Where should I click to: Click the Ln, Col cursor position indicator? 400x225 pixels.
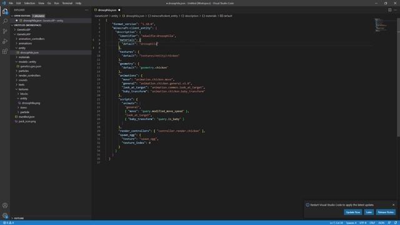coord(336,222)
